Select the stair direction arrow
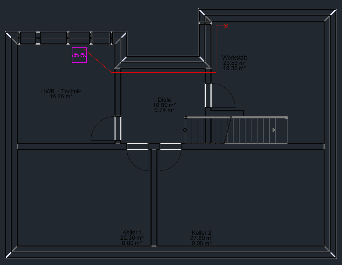This screenshot has height=265, width=342. pyautogui.click(x=274, y=130)
